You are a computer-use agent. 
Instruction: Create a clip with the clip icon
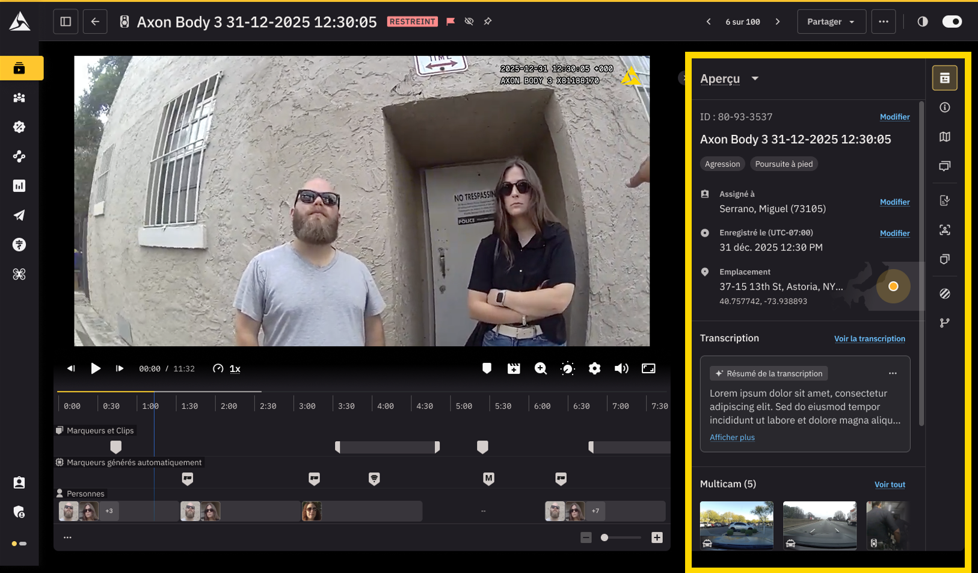point(514,368)
